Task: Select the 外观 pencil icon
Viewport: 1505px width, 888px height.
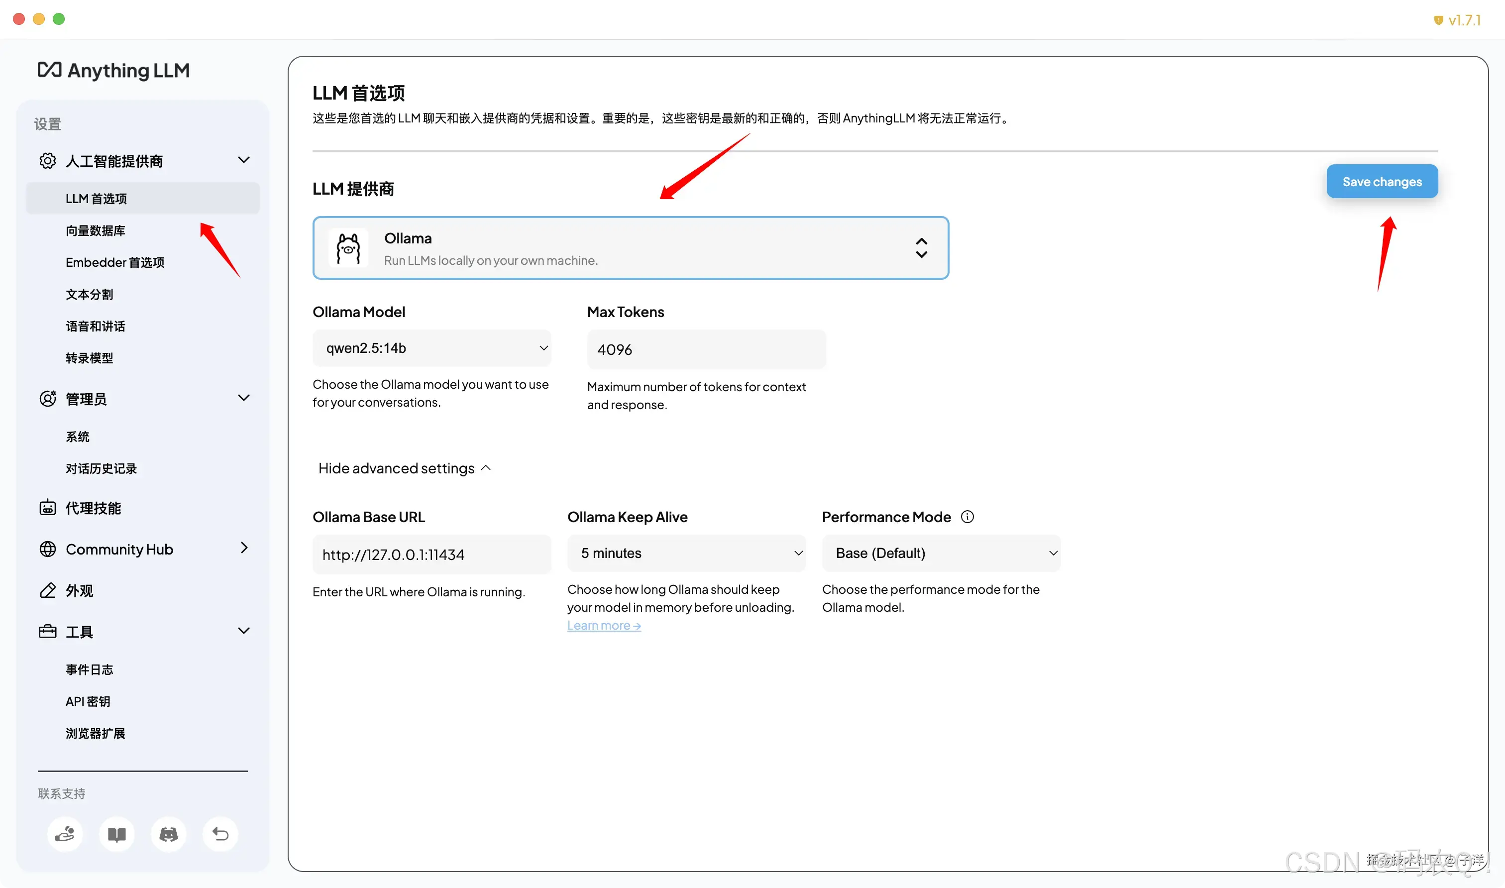Action: tap(47, 590)
